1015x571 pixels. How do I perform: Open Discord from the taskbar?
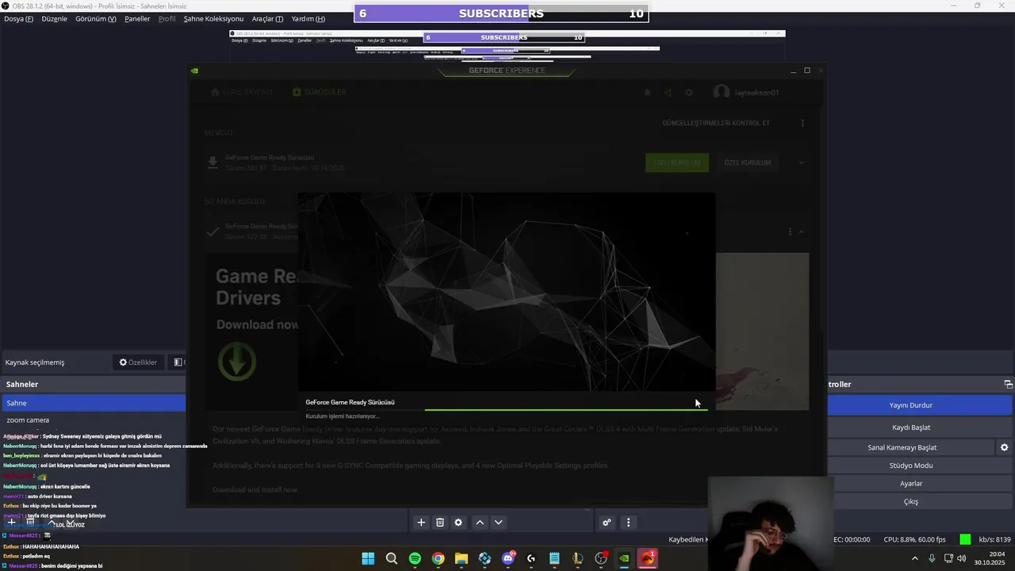click(508, 558)
